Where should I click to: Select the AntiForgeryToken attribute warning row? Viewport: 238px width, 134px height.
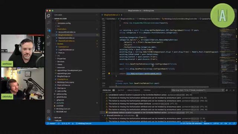pos(168,104)
